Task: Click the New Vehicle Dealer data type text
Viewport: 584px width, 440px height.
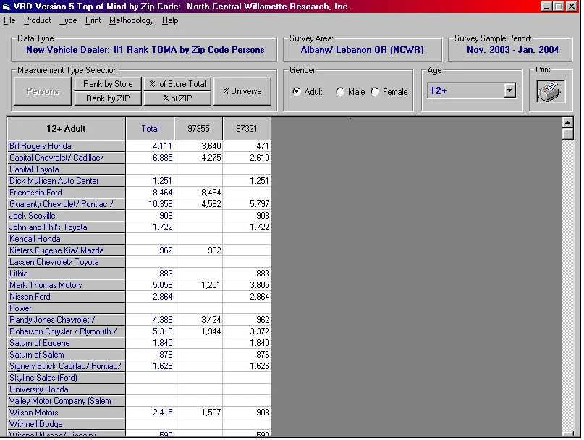Action: pos(145,50)
